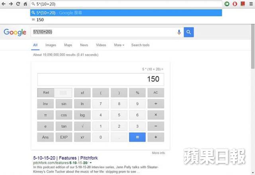
Task: Clear the calculator with AC
Action: pos(156,93)
